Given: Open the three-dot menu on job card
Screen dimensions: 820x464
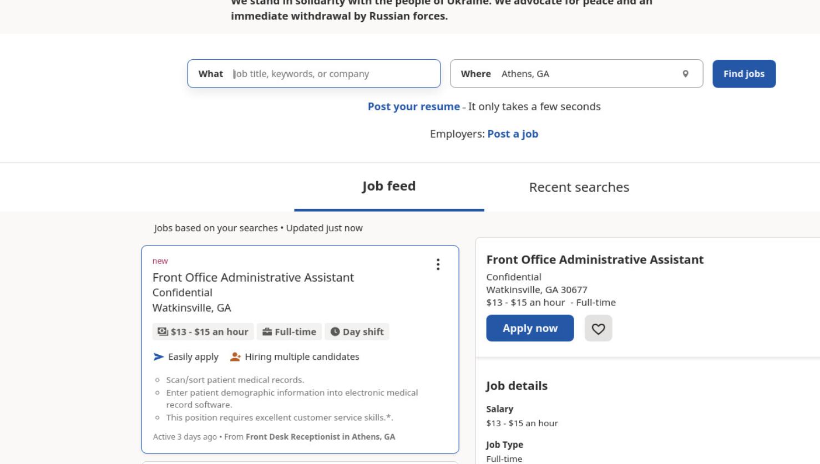Looking at the screenshot, I should tap(438, 264).
